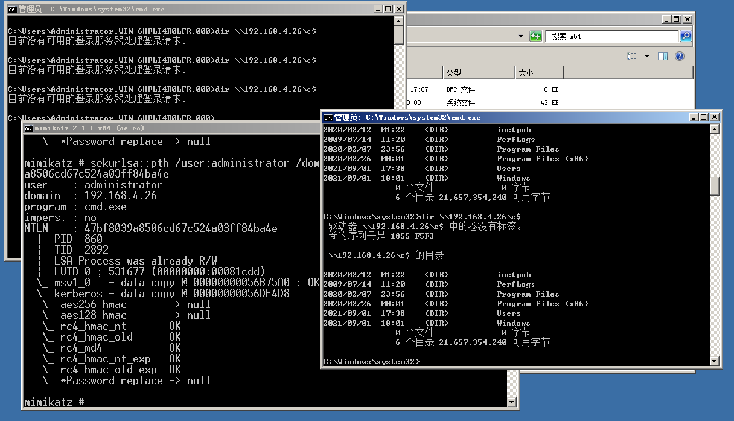
Task: Click the "kerberos - data copy" line
Action: click(x=163, y=294)
